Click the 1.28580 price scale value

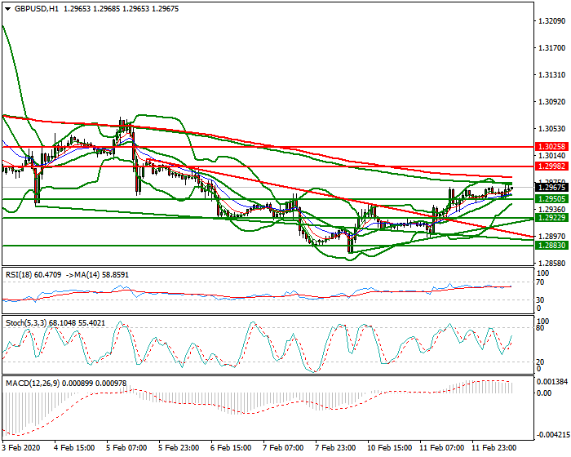[551, 263]
